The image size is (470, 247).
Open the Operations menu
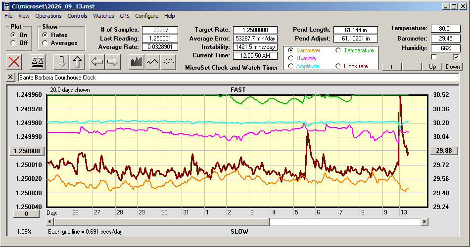click(x=48, y=16)
